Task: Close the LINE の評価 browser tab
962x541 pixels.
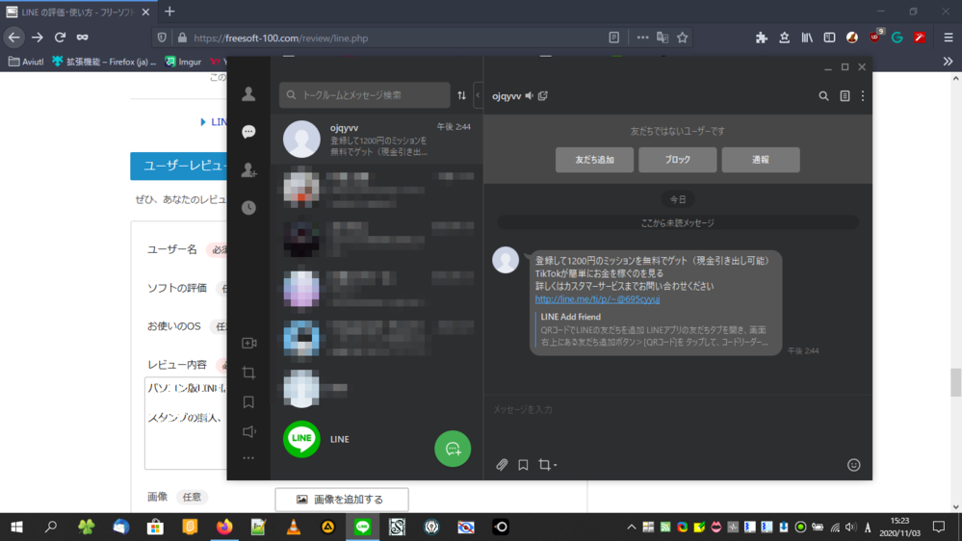Action: coord(145,12)
